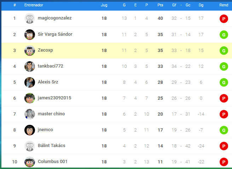
Task: Click magicogonzalez's red P form badge
Action: click(x=224, y=19)
